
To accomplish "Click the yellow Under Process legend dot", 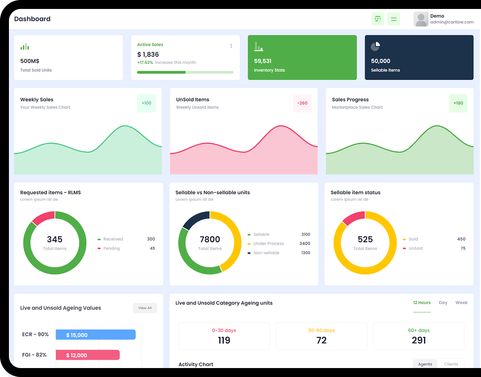I will click(x=249, y=244).
